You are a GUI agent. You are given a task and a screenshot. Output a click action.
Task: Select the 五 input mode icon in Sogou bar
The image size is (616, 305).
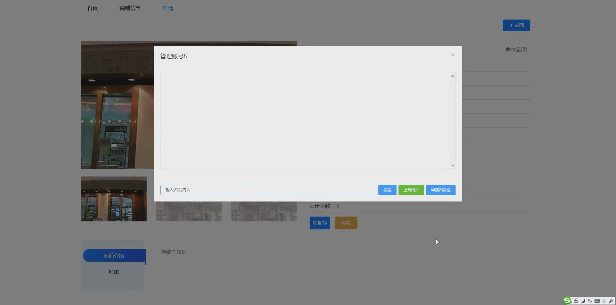tap(576, 301)
